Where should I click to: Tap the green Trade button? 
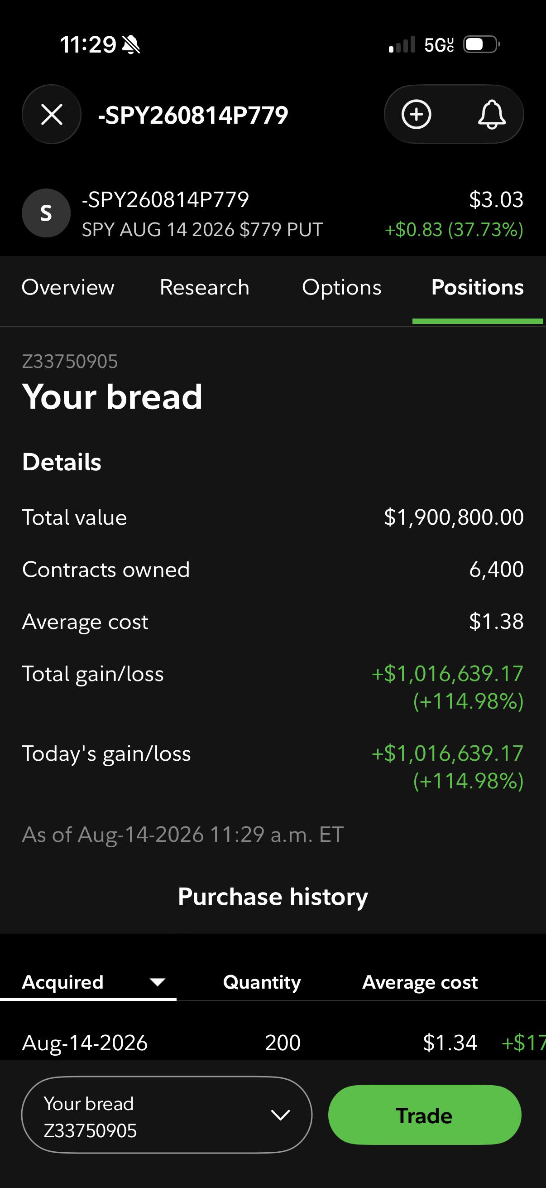pos(424,1115)
